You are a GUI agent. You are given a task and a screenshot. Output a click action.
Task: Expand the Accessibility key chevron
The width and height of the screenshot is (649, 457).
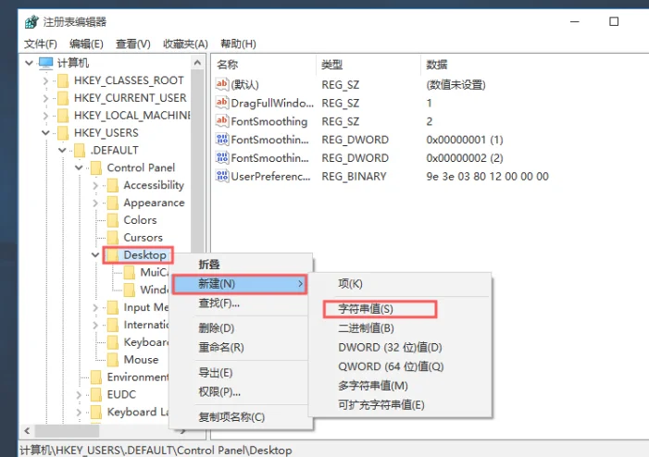(95, 186)
